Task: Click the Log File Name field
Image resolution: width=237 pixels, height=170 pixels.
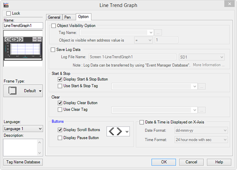Action: coord(132,57)
